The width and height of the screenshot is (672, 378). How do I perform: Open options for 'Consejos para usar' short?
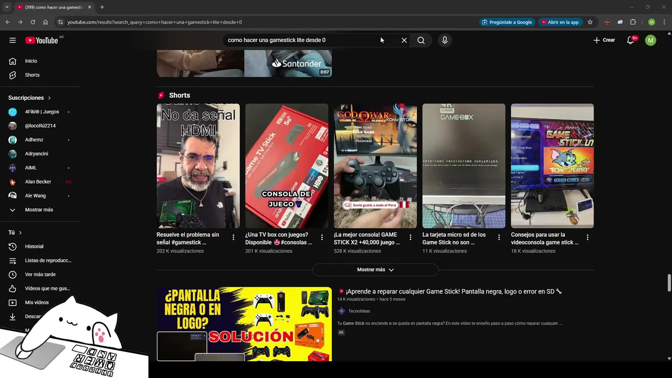point(587,238)
